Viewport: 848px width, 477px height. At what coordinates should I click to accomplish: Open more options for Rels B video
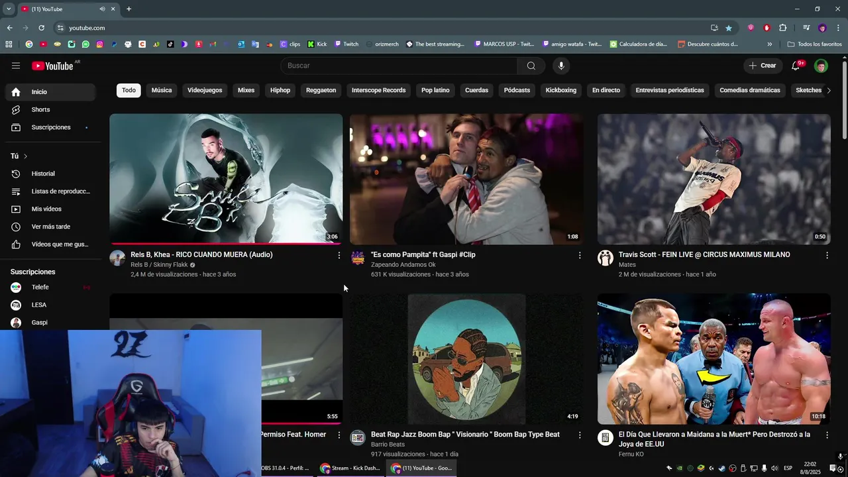[339, 255]
